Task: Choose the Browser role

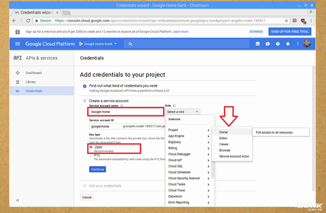Action: coord(232,150)
